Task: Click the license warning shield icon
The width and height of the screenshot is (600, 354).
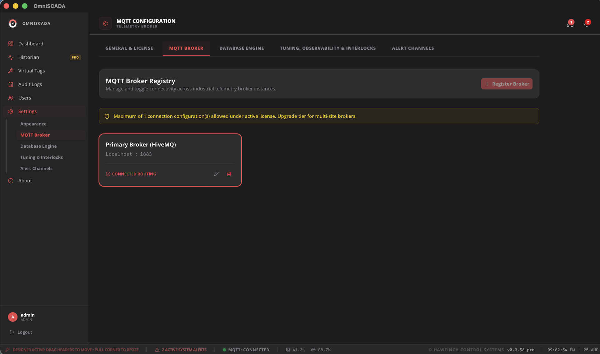Action: click(x=107, y=116)
